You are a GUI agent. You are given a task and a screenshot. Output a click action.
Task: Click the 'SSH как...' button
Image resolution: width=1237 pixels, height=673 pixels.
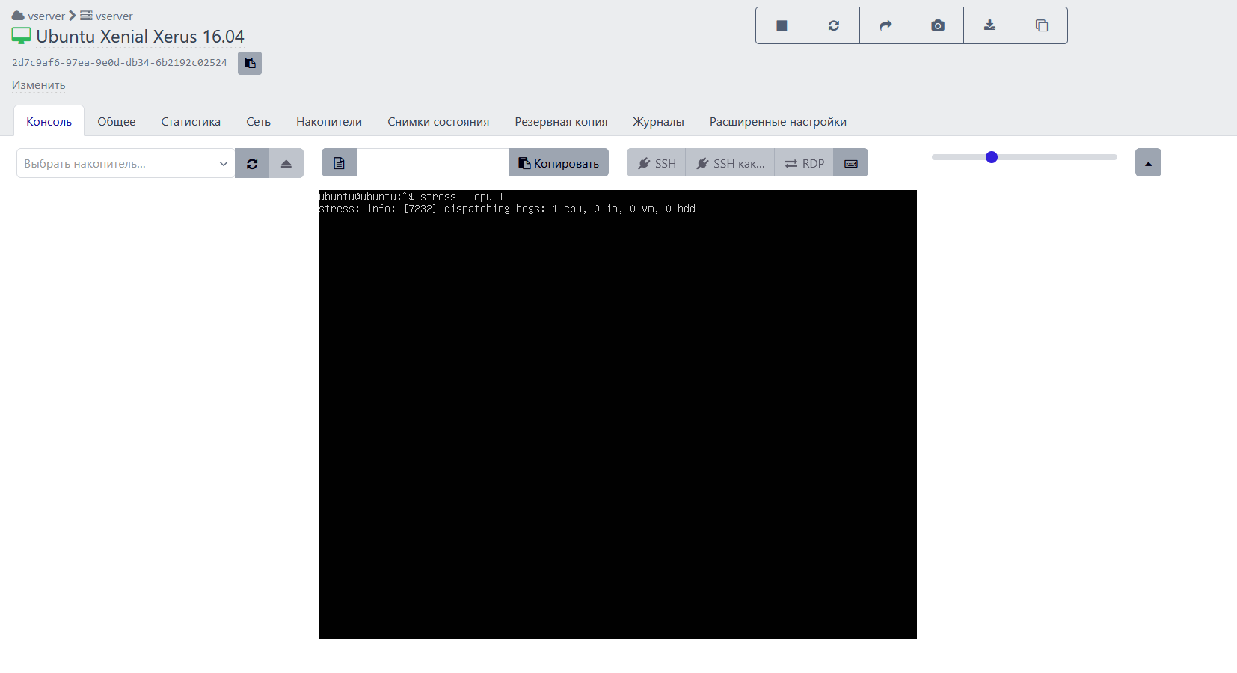[731, 163]
